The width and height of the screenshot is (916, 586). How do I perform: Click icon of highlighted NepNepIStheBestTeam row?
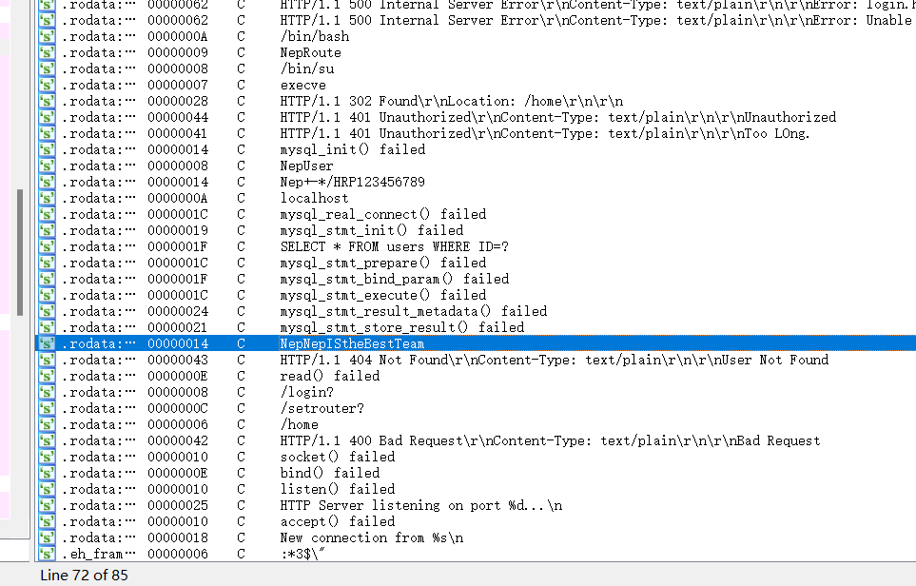(x=46, y=343)
